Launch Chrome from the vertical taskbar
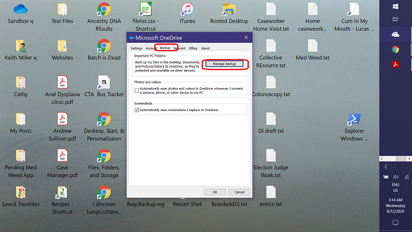 pyautogui.click(x=395, y=49)
